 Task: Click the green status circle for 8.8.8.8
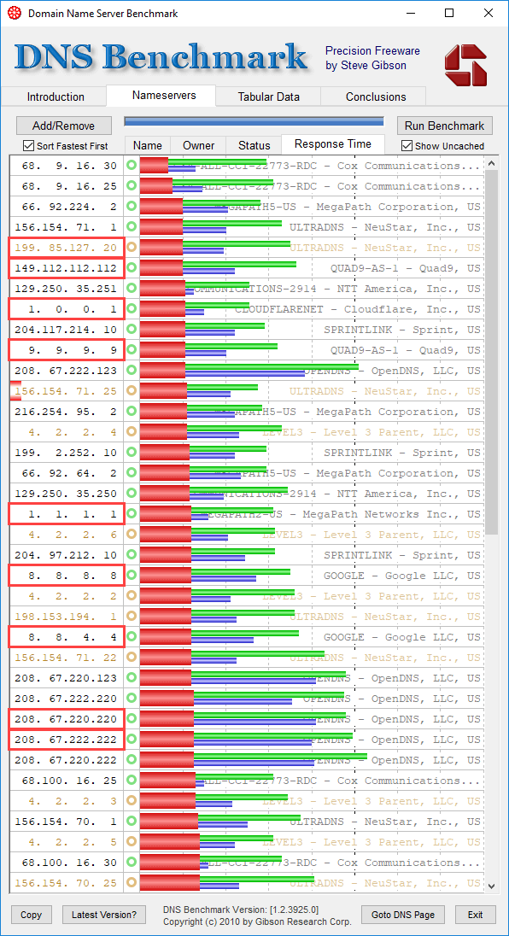[132, 576]
